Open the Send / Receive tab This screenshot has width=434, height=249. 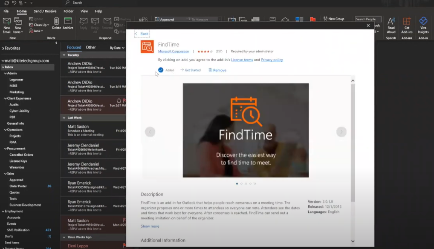click(45, 11)
